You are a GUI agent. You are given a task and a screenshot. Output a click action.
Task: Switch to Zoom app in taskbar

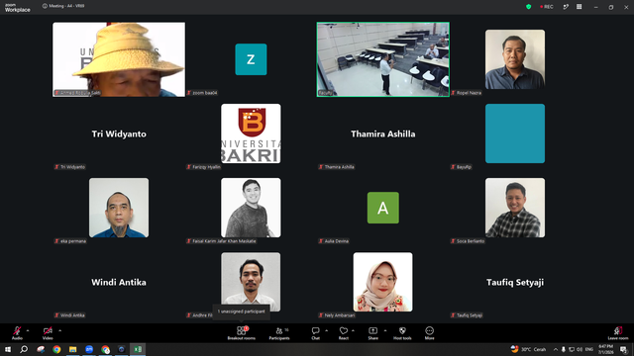click(89, 349)
